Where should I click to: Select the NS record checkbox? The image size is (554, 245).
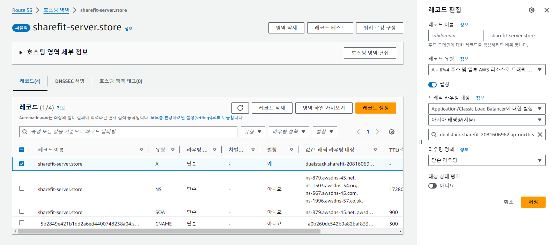click(x=22, y=188)
